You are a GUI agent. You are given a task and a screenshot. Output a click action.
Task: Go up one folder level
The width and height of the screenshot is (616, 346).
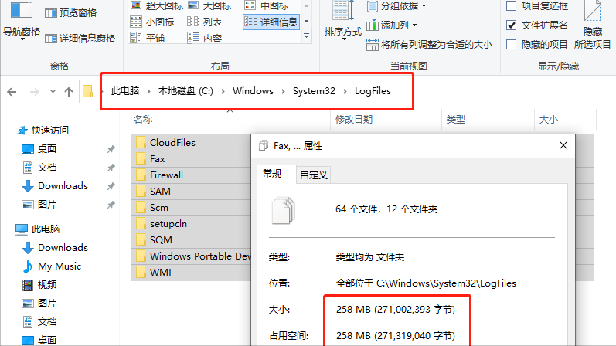69,92
